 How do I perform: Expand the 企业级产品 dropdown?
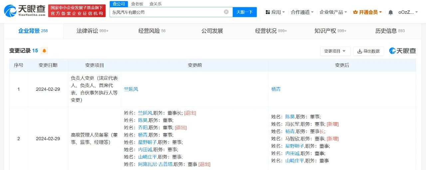click(x=333, y=12)
